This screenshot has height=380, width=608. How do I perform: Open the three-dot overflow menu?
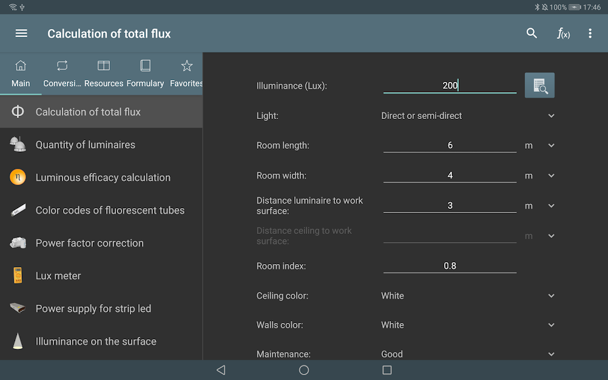(590, 33)
